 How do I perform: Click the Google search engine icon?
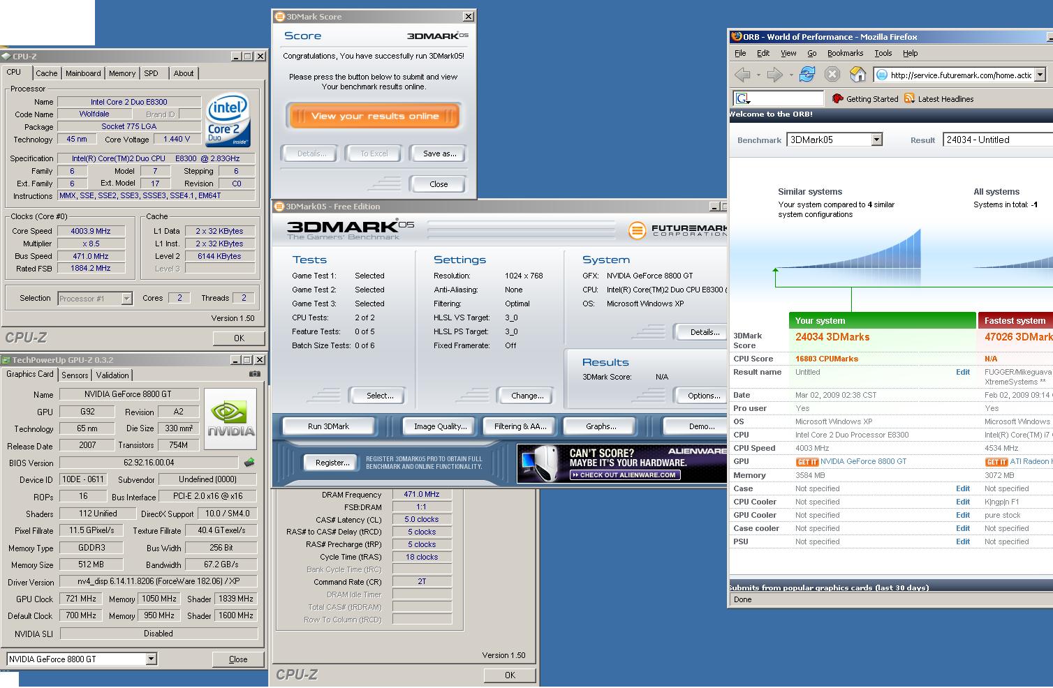pos(743,99)
